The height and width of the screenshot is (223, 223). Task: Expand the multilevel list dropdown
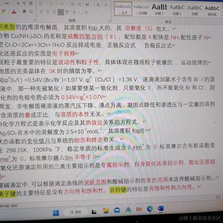(66, 4)
